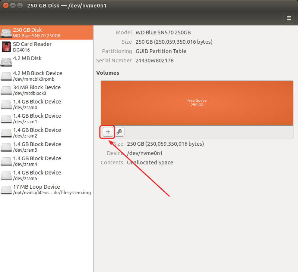Screen dimensions: 298x272
Task: Click the Volumes heading
Action: coord(108,73)
